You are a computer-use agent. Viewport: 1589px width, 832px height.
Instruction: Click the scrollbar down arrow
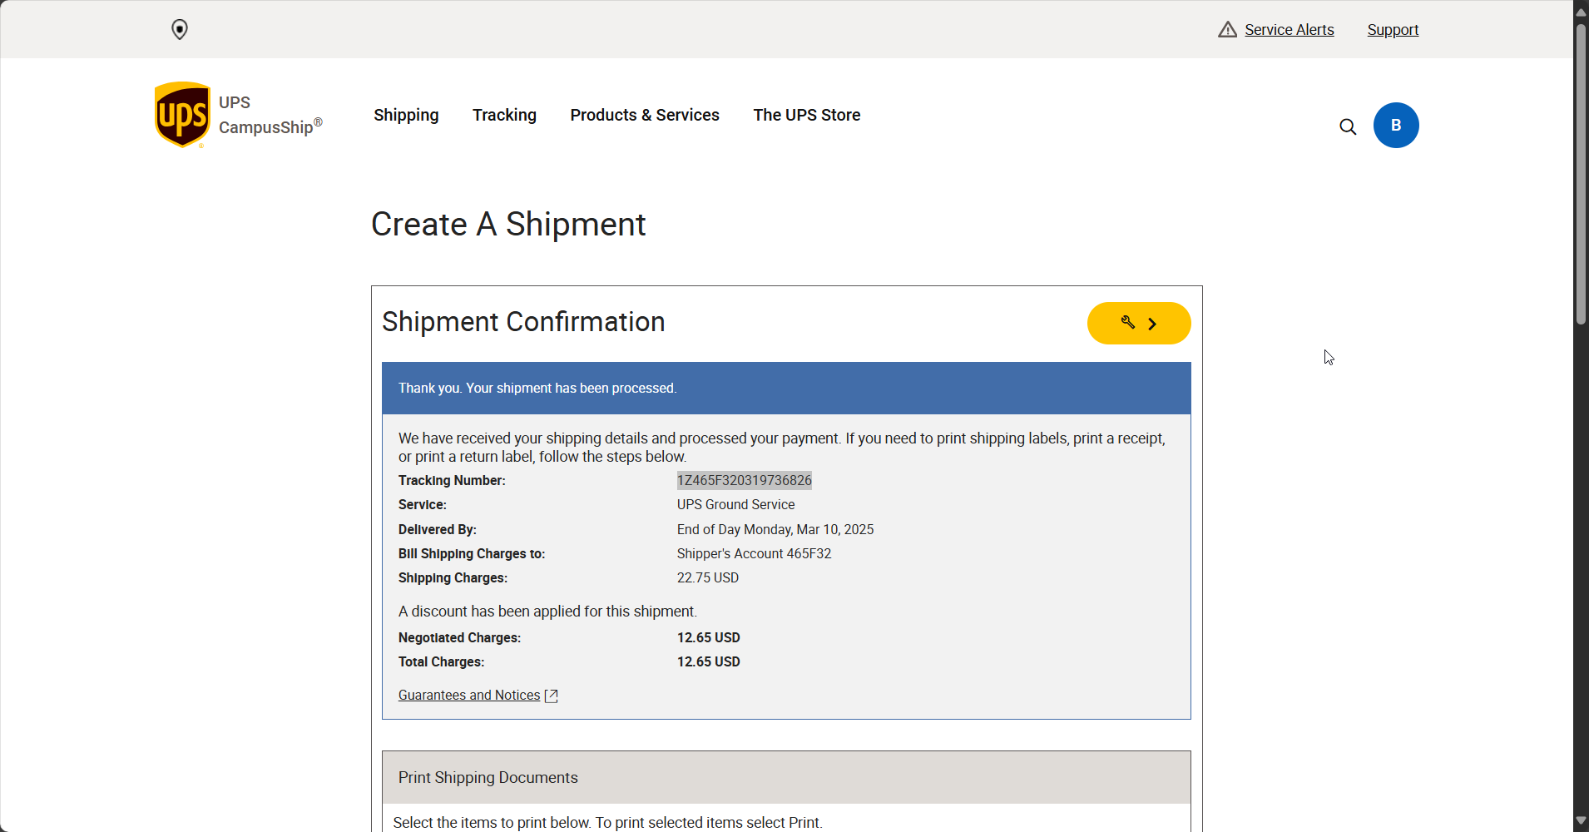[x=1581, y=821]
